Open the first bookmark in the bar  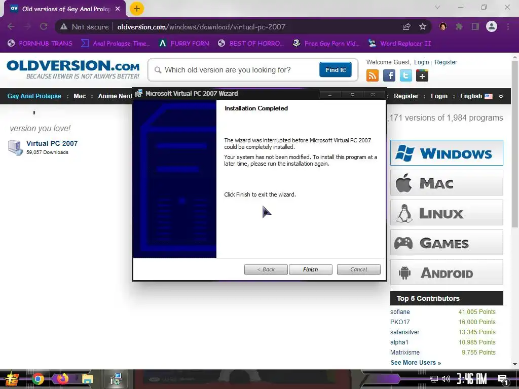[40, 44]
